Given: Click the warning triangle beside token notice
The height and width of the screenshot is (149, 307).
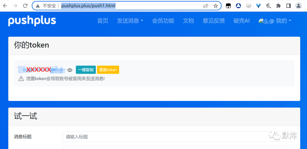Looking at the screenshot, I should point(21,79).
